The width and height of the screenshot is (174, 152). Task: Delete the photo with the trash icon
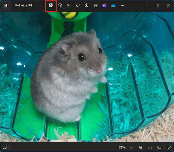click(69, 5)
